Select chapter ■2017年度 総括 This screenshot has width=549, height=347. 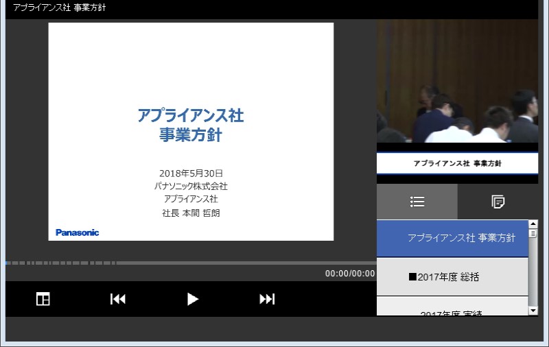tap(452, 277)
